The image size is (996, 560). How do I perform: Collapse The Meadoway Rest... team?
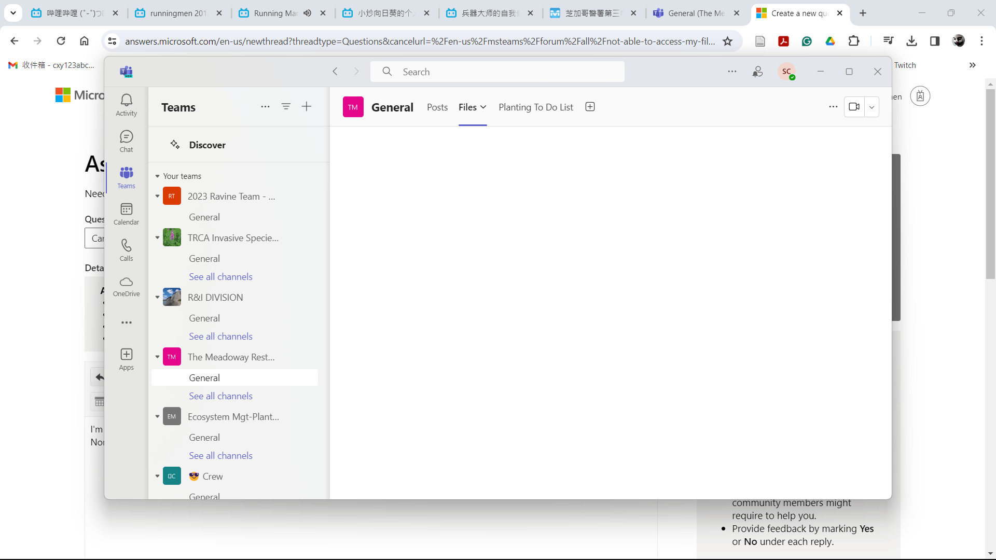[x=157, y=357]
